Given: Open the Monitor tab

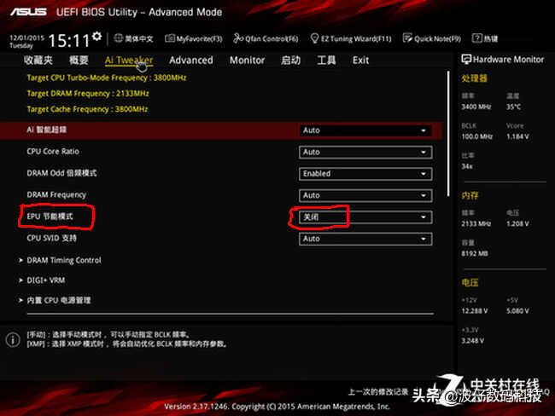Looking at the screenshot, I should [x=247, y=60].
